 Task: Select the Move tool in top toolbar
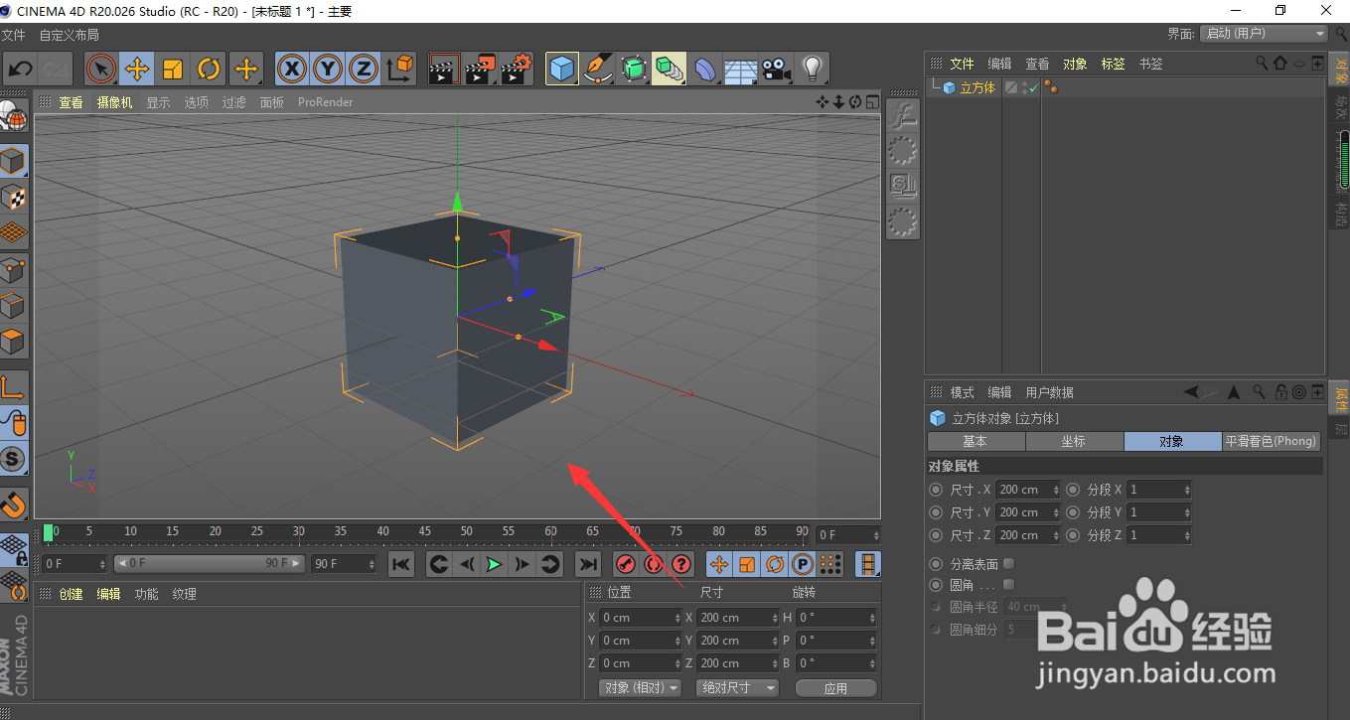pyautogui.click(x=136, y=69)
